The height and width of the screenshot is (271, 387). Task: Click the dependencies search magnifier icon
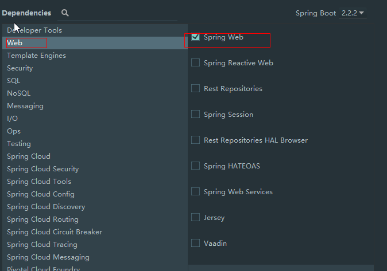[65, 13]
